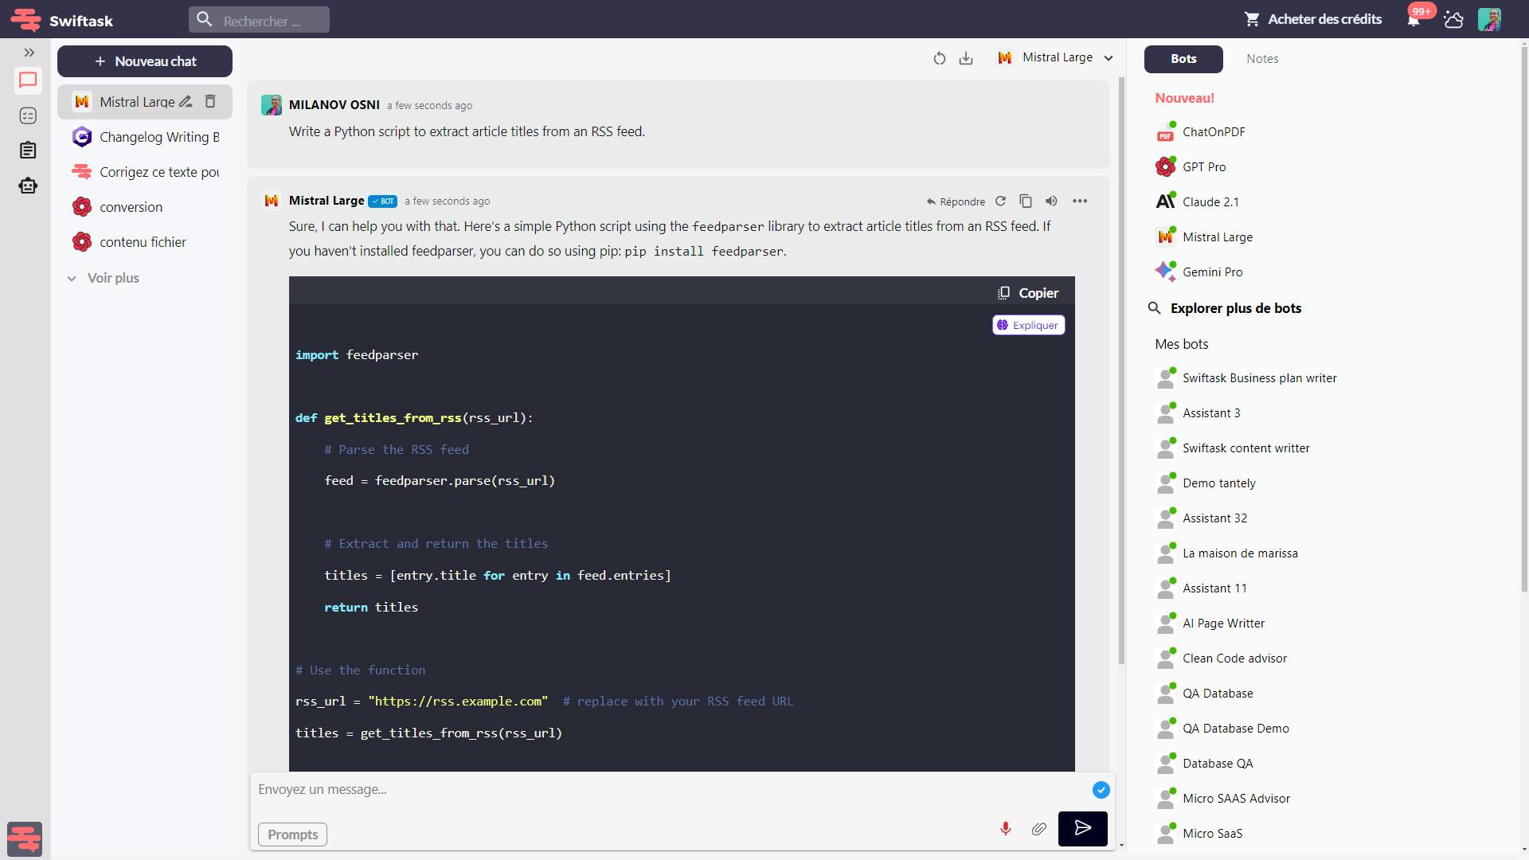Open the notifications bell icon

pyautogui.click(x=1414, y=20)
